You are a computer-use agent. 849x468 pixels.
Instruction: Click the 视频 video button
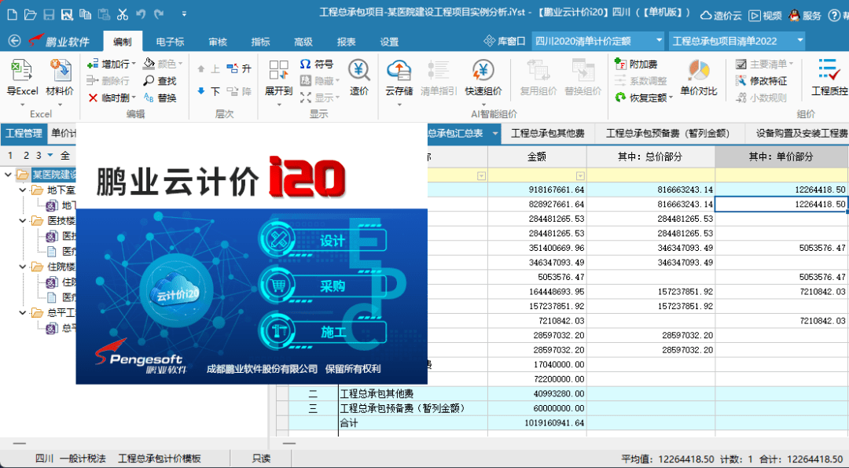[765, 14]
